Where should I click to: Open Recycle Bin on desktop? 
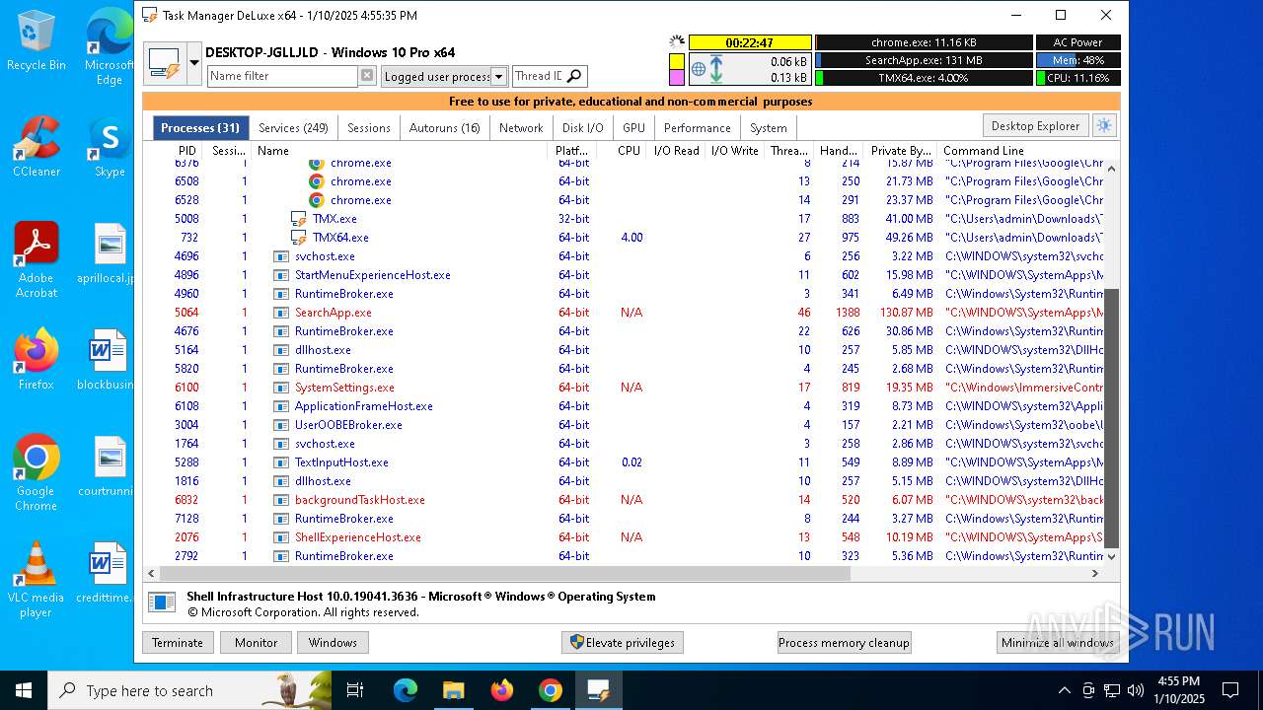pos(37,41)
